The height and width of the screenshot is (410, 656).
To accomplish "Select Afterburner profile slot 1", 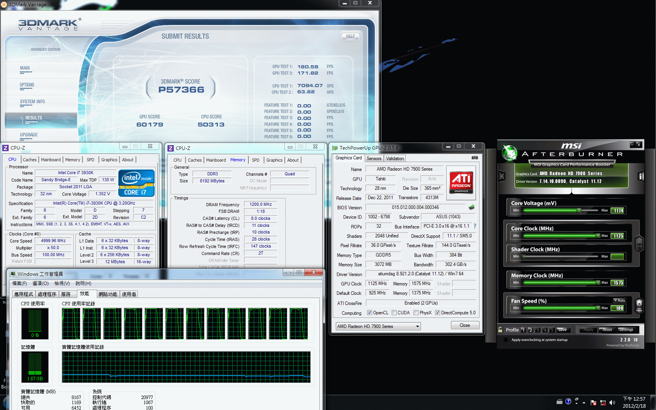I will 523,330.
